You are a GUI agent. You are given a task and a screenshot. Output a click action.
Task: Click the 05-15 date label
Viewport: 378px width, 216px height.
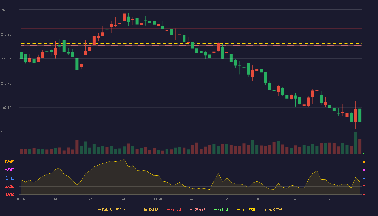pos(227,199)
